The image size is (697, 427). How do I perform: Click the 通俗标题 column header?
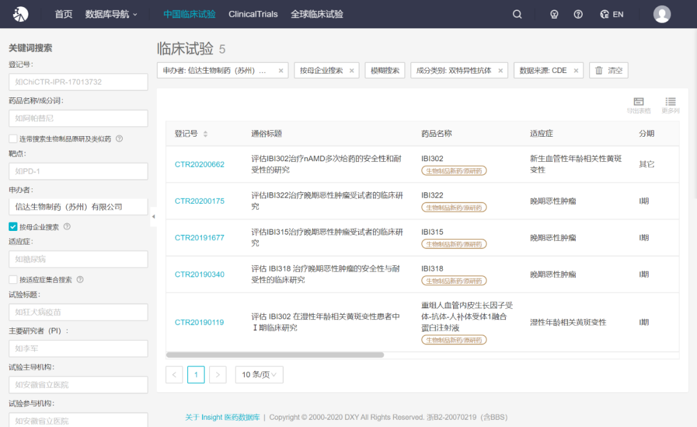coord(267,134)
